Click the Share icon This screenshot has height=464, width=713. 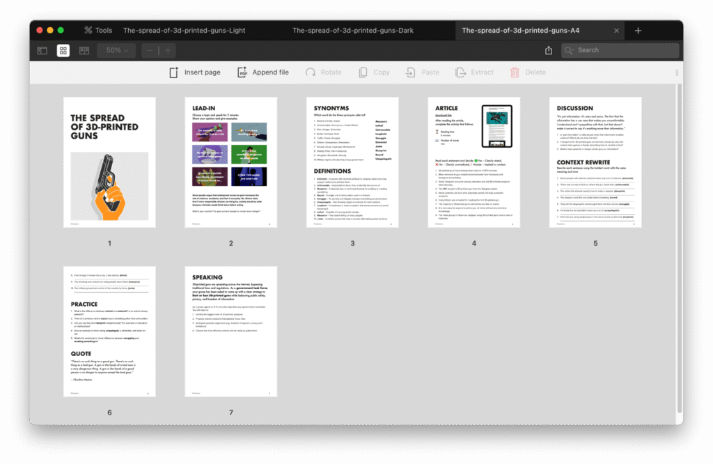549,51
